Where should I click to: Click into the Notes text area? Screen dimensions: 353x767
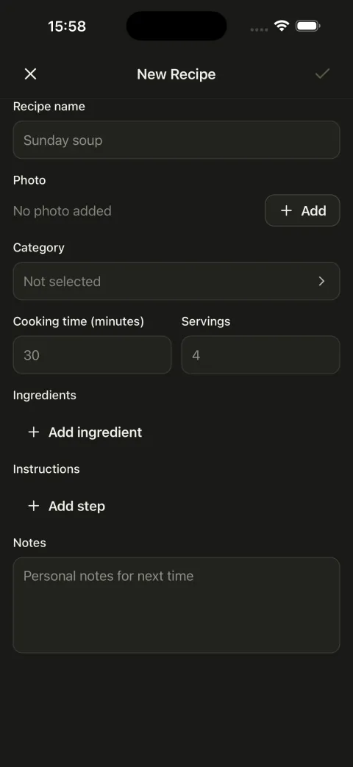pyautogui.click(x=176, y=605)
